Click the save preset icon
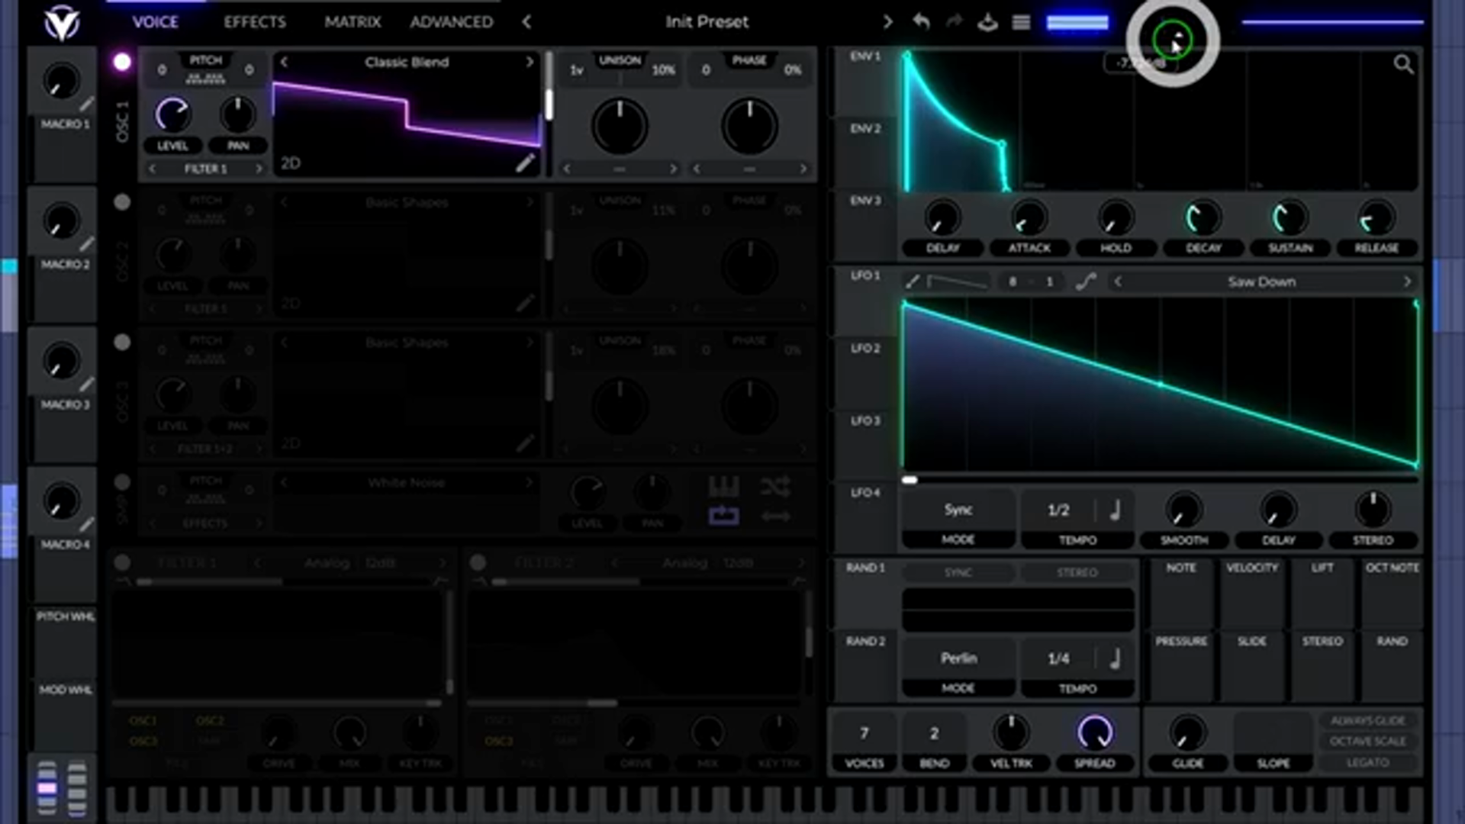Screen dimensions: 1465x824 (987, 22)
